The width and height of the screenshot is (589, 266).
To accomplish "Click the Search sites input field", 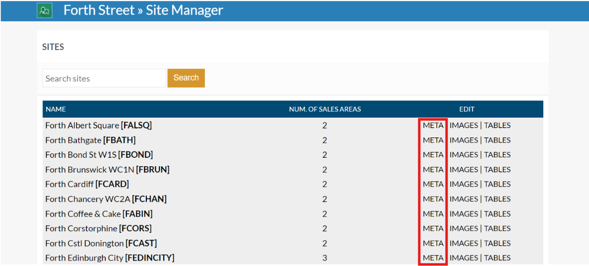I will (104, 78).
